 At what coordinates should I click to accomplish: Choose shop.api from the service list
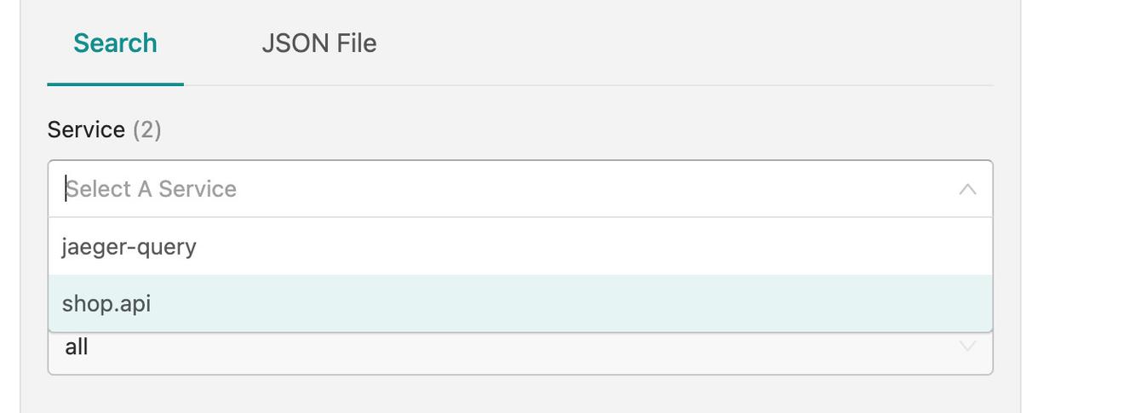pos(519,304)
